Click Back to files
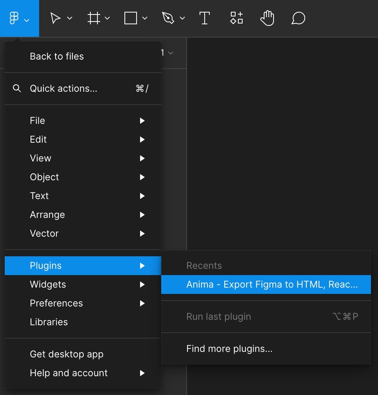Image resolution: width=378 pixels, height=395 pixels. 57,56
